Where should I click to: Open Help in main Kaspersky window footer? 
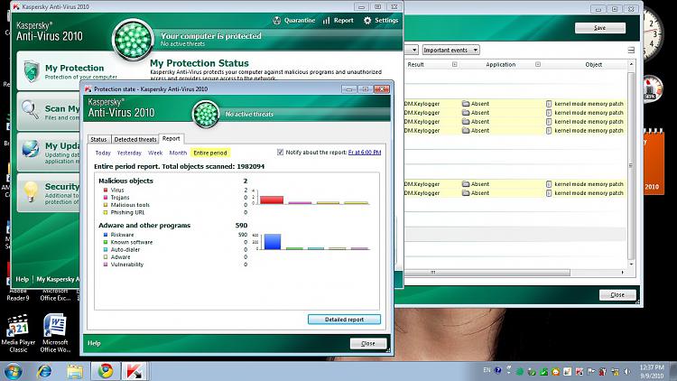pos(22,279)
